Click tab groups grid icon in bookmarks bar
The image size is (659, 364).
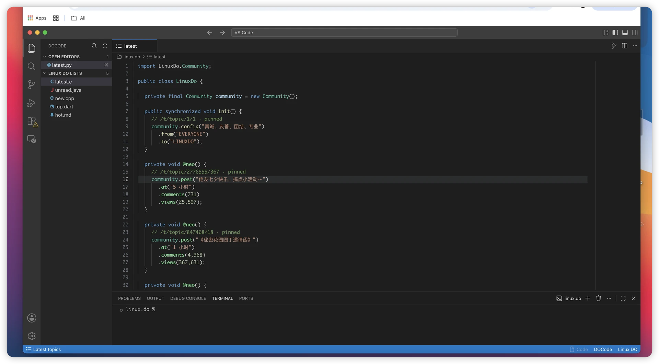pyautogui.click(x=56, y=18)
